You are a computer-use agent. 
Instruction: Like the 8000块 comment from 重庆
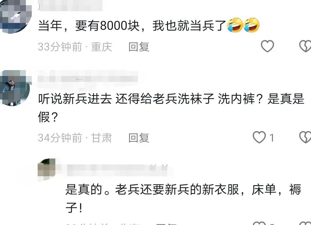(267, 46)
